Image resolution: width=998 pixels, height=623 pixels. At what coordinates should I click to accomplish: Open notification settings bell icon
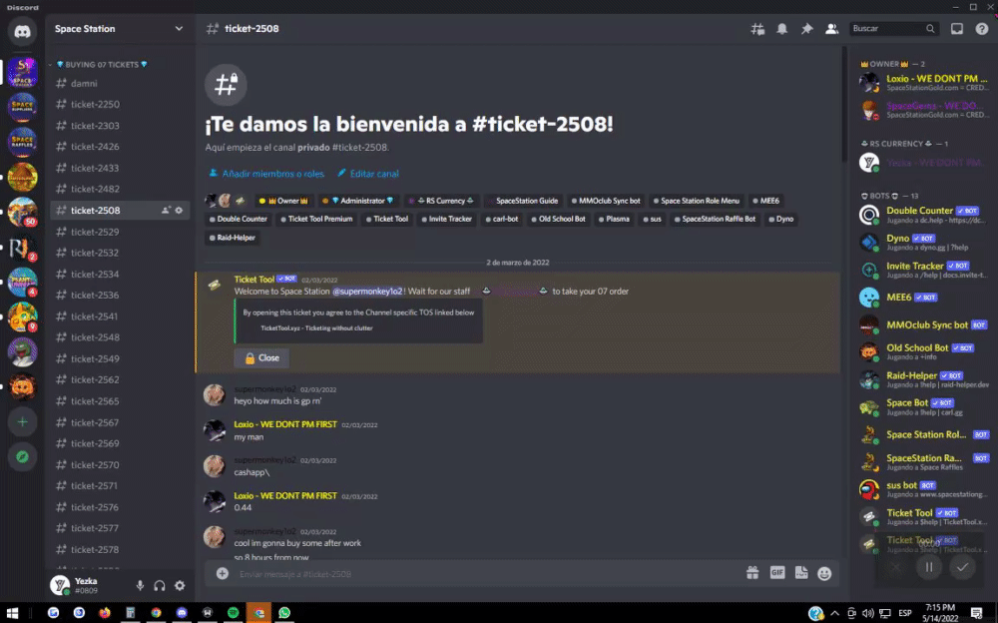(x=782, y=29)
